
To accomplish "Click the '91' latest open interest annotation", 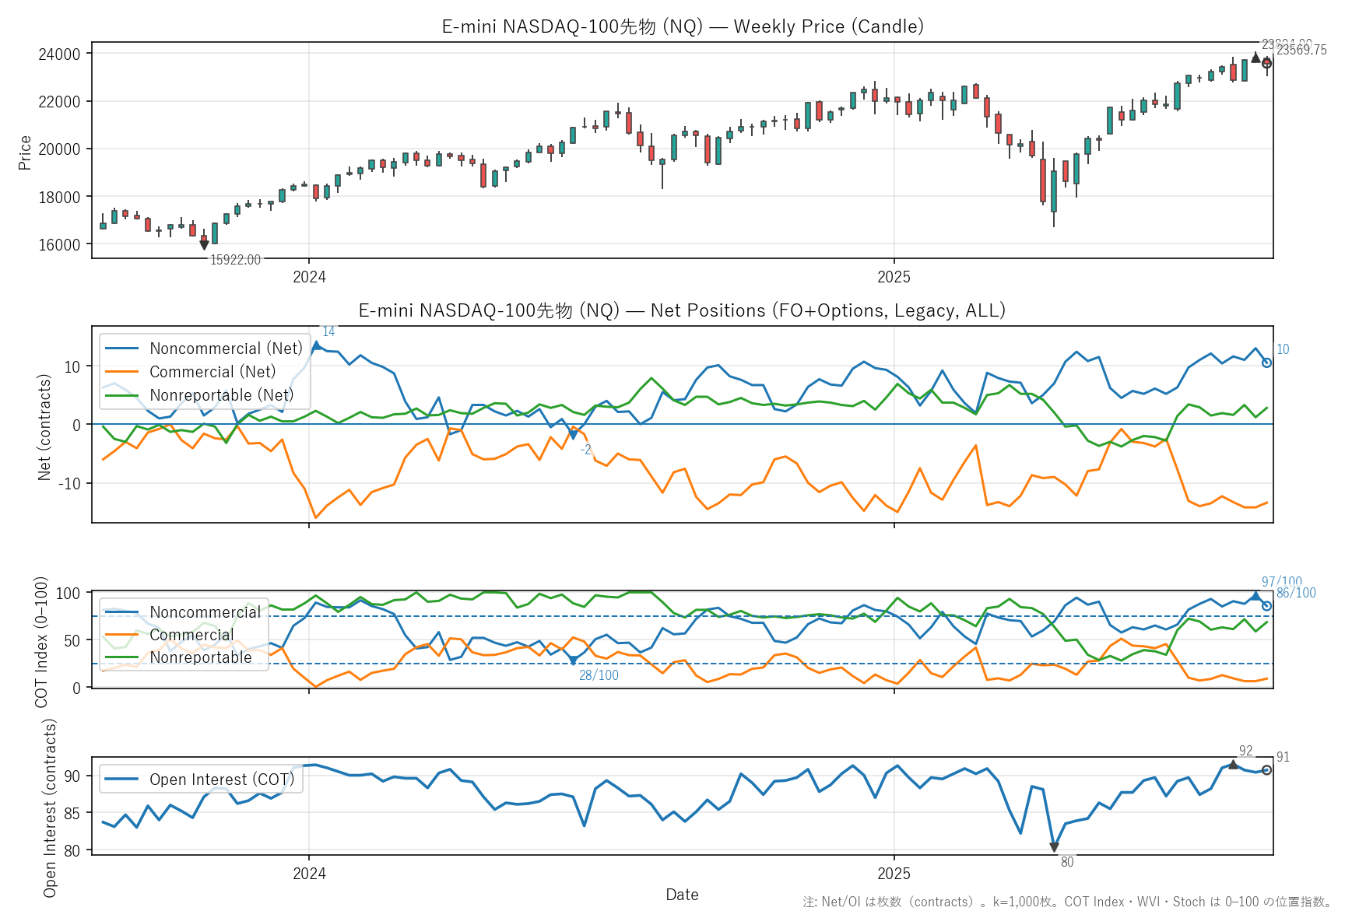I will [1283, 757].
